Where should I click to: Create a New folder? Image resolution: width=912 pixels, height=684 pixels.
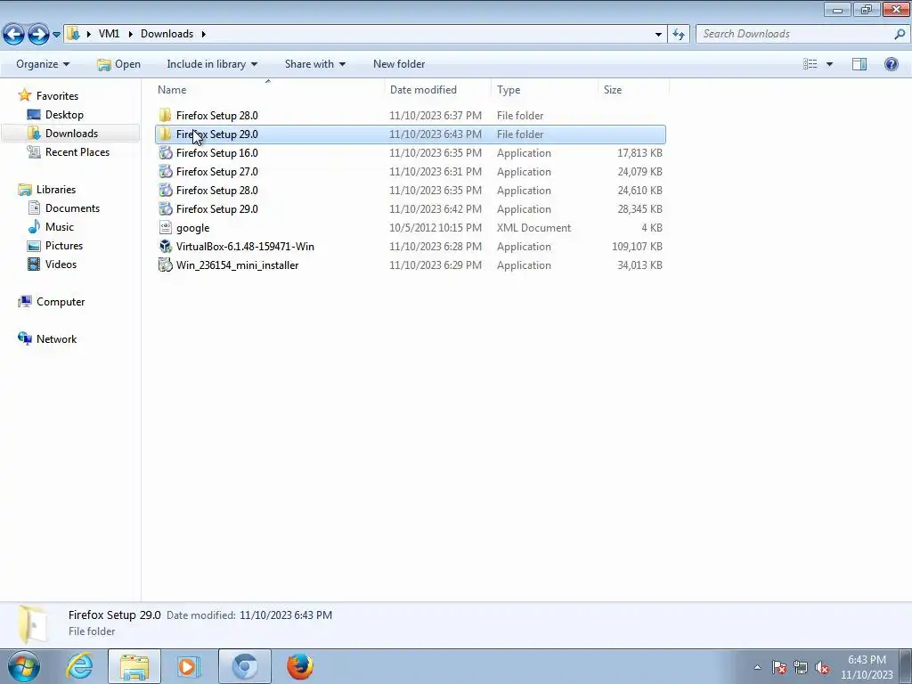pyautogui.click(x=399, y=64)
